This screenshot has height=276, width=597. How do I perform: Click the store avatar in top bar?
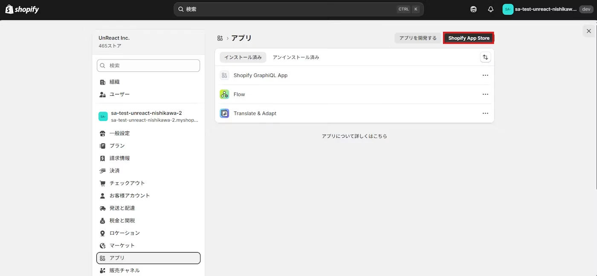pyautogui.click(x=508, y=9)
